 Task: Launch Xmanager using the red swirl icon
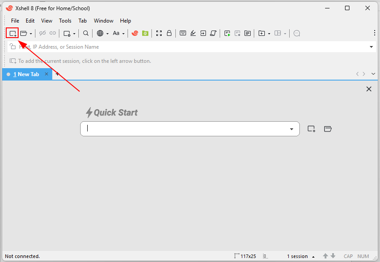click(x=135, y=33)
